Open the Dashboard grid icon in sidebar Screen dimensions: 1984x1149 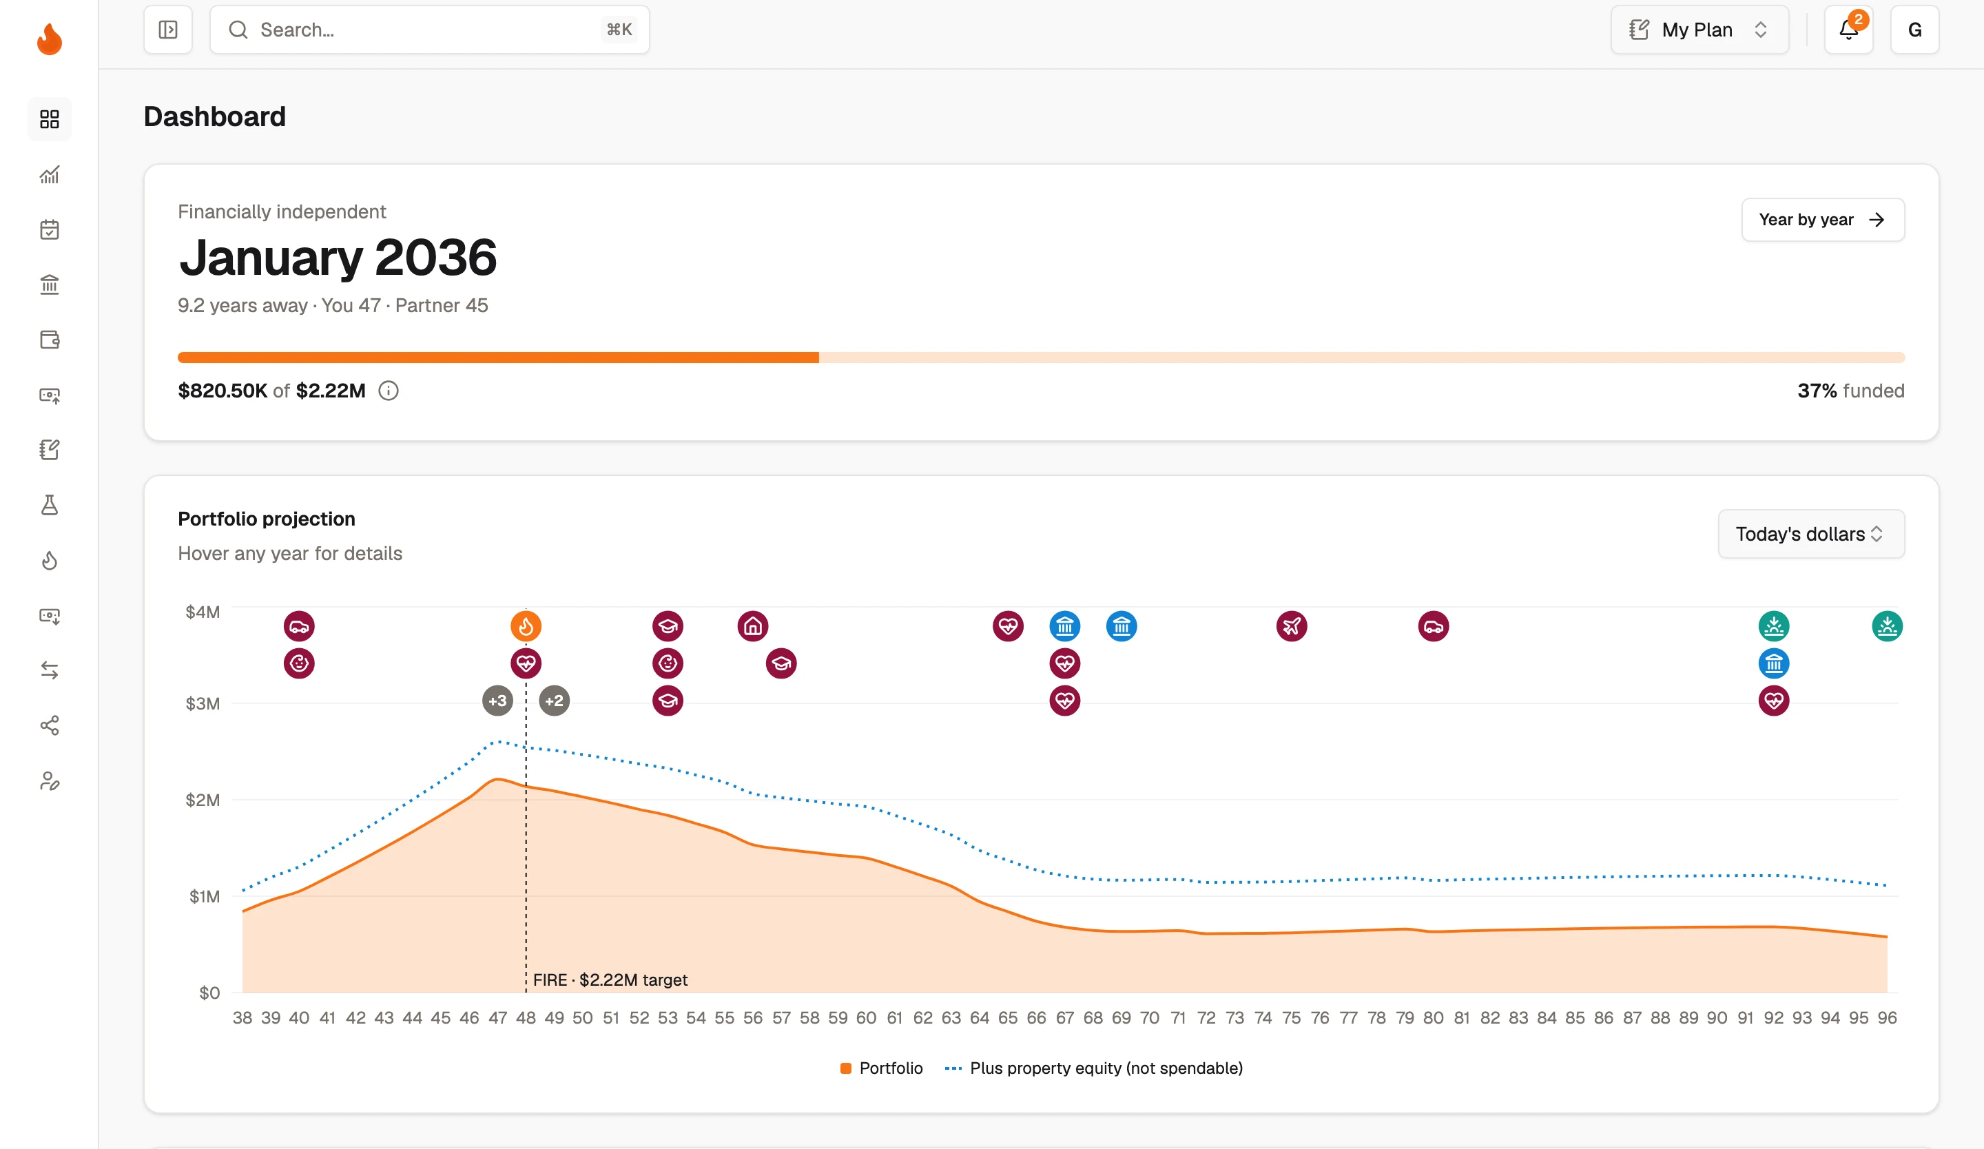[x=50, y=119]
